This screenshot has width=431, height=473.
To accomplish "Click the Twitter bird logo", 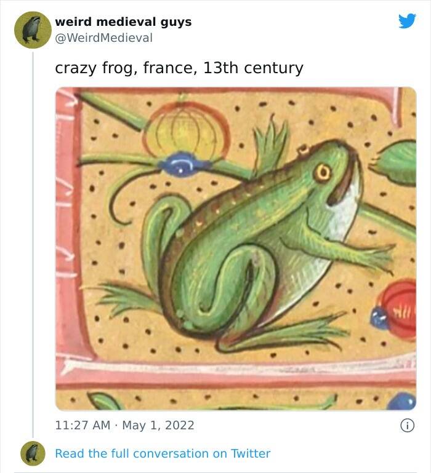I will point(407,21).
